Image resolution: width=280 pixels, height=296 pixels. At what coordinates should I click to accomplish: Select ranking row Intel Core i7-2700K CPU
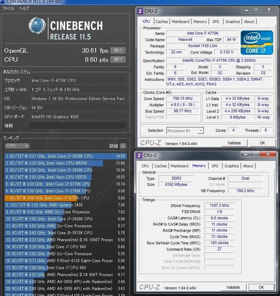(x=65, y=191)
